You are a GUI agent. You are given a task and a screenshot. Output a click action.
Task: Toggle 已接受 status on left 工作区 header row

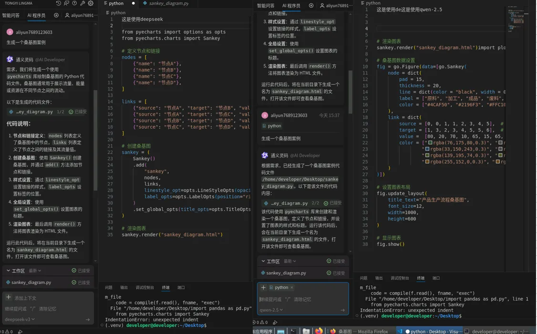tap(81, 270)
